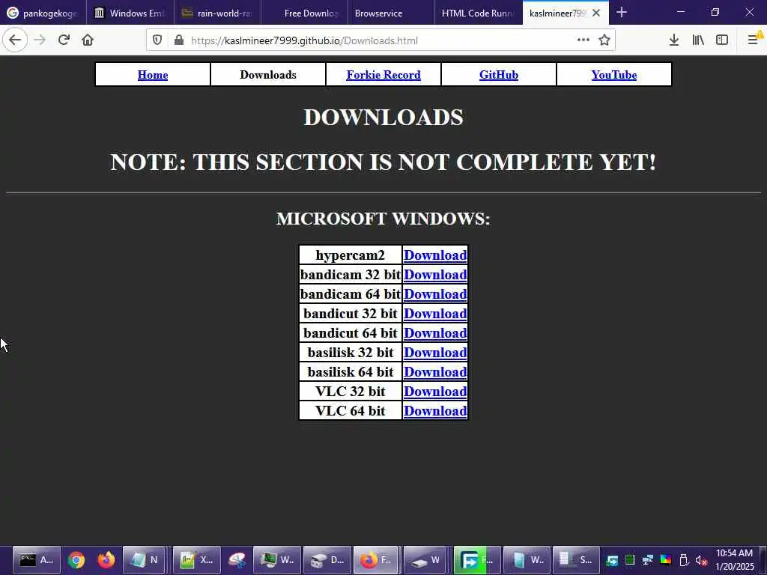Click the muted volume tray icon
767x575 pixels.
pyautogui.click(x=701, y=560)
